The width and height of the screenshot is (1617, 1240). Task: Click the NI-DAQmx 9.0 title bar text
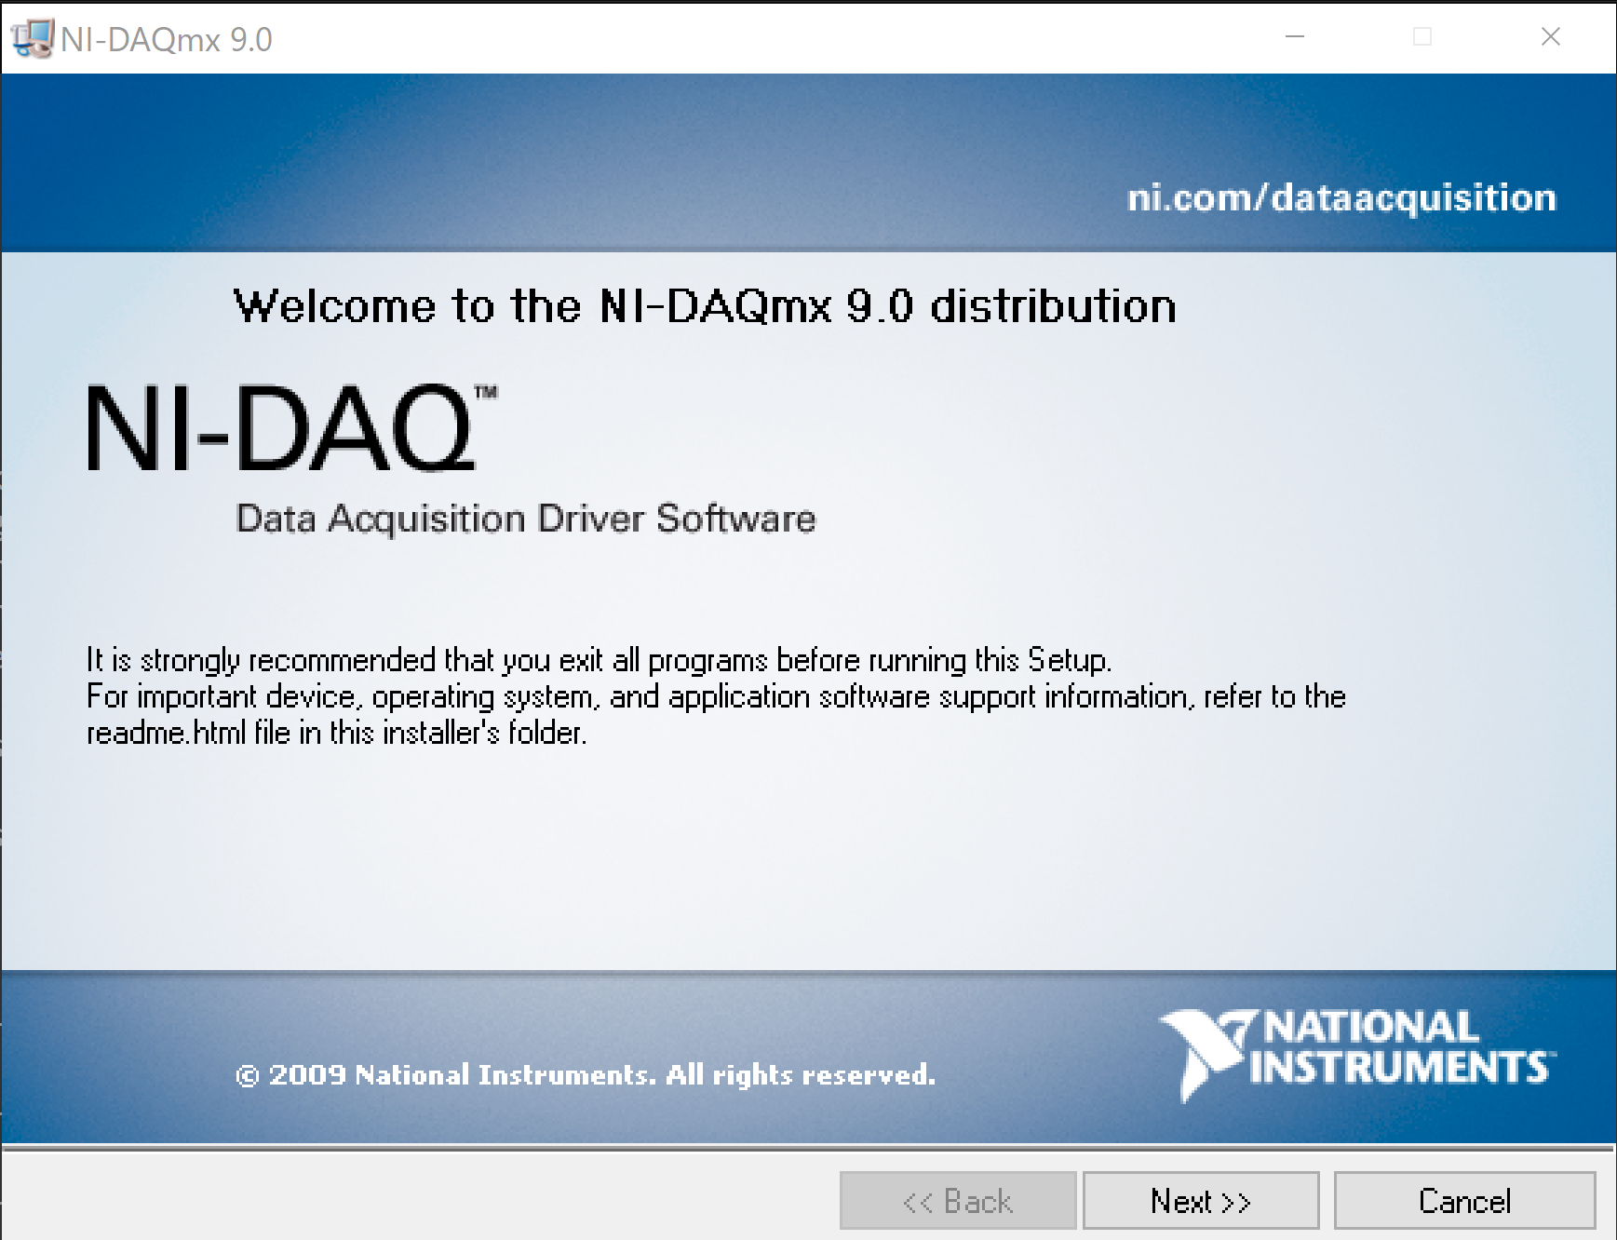pyautogui.click(x=167, y=39)
